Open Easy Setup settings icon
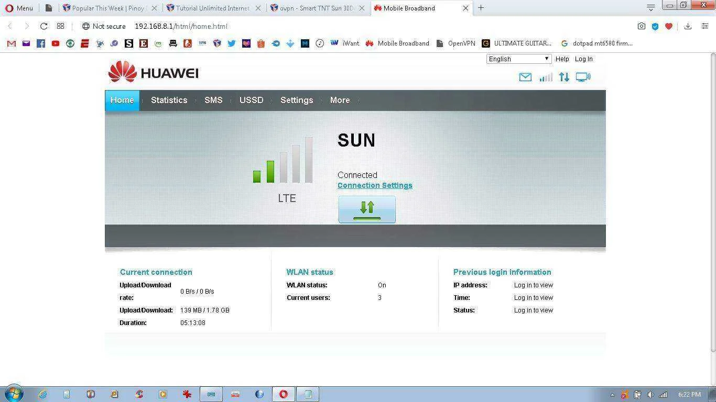This screenshot has height=402, width=716. pyautogui.click(x=705, y=26)
